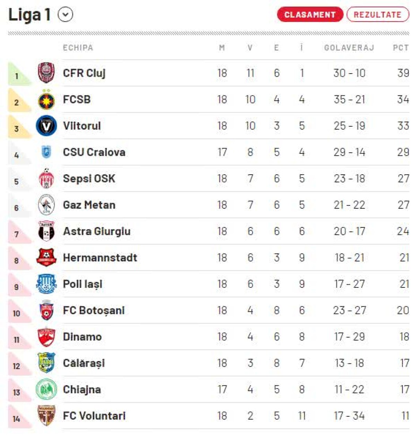This screenshot has width=416, height=435.
Task: Select the FC Botoșani crest
Action: tap(46, 310)
